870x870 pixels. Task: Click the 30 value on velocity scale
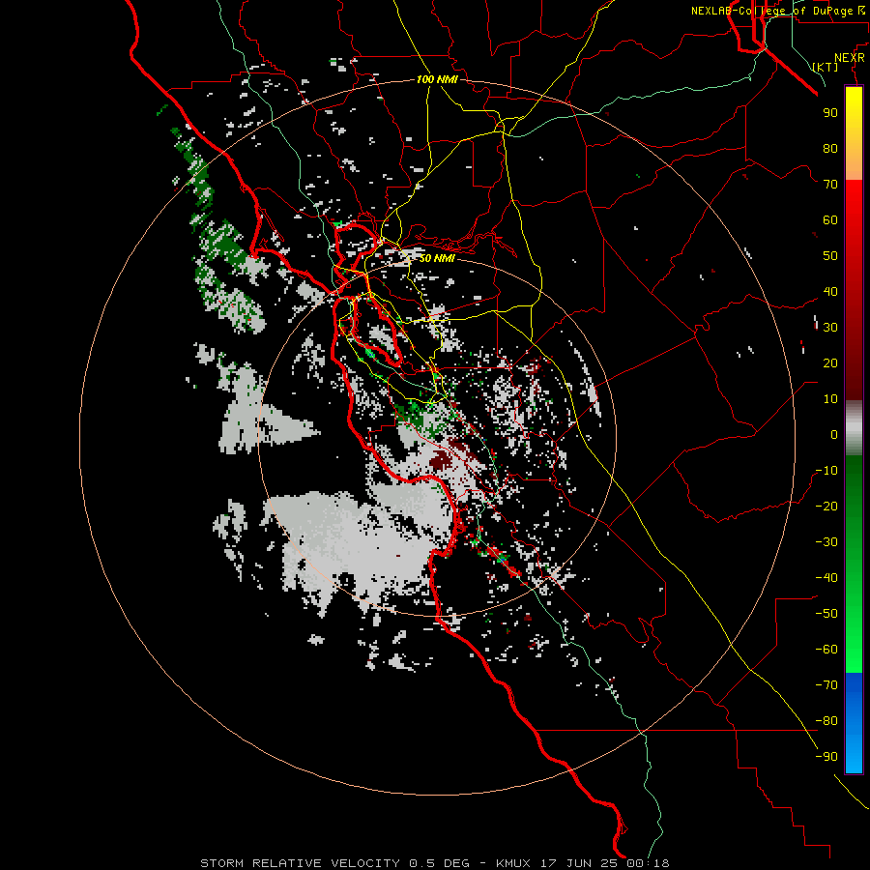click(830, 328)
